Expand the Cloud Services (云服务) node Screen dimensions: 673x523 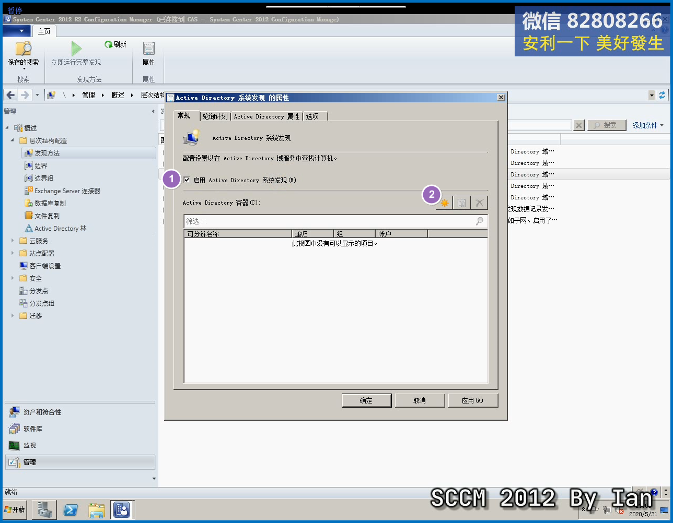(x=13, y=241)
